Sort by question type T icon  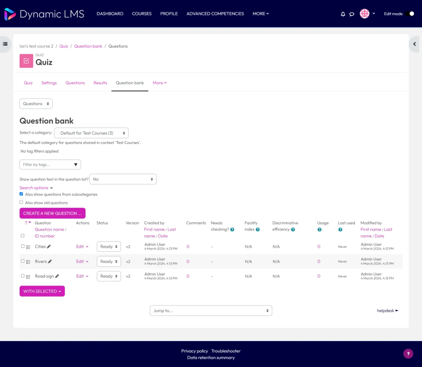28,223
